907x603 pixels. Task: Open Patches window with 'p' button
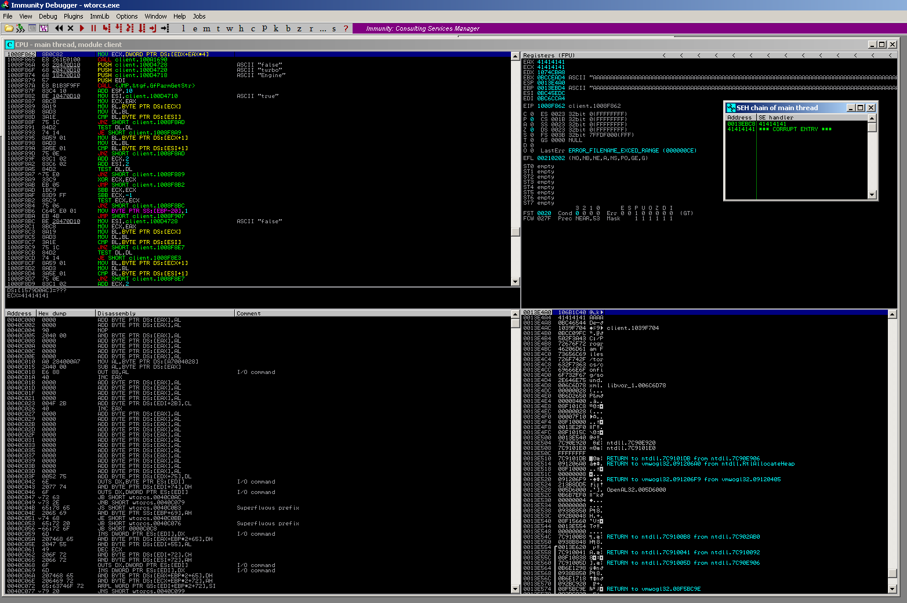point(264,28)
